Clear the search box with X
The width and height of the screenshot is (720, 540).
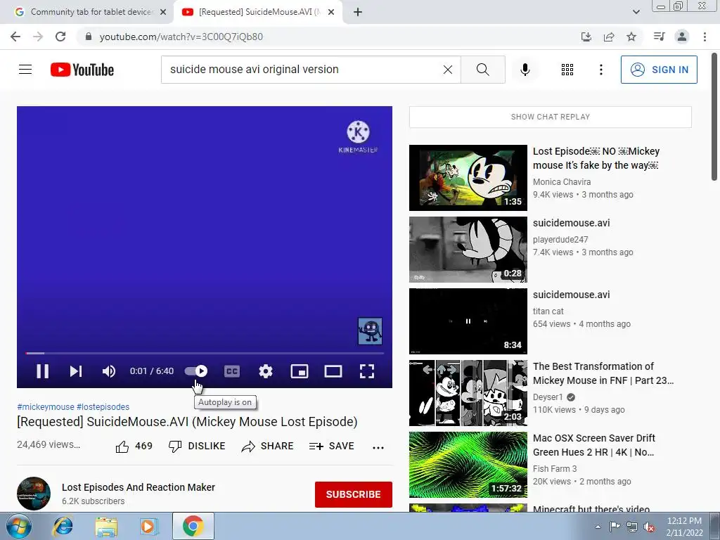coord(448,70)
